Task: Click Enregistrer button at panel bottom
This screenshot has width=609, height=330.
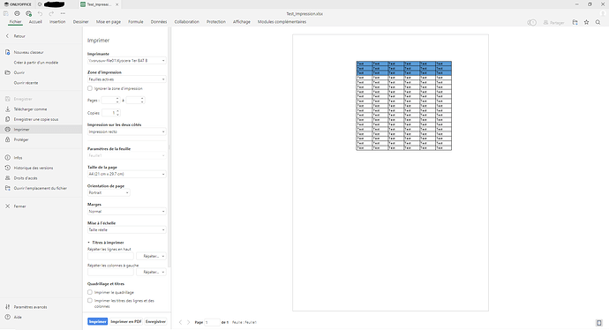Action: pyautogui.click(x=155, y=321)
